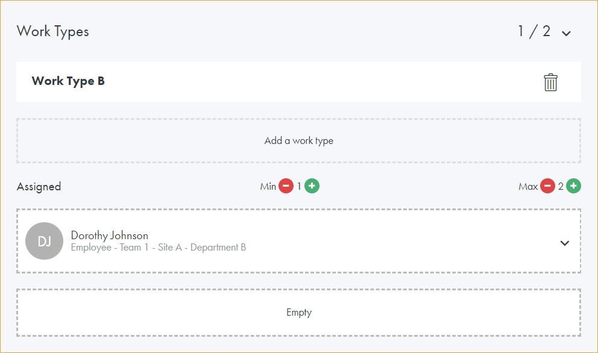Viewport: 598px width, 353px height.
Task: Select the Empty assignment slot
Action: (x=298, y=313)
